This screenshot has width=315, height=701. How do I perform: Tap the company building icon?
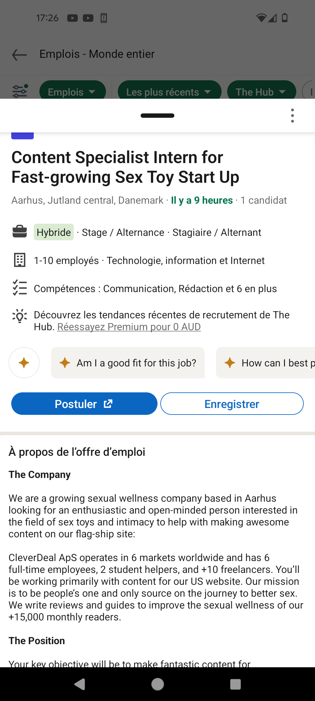(x=20, y=260)
